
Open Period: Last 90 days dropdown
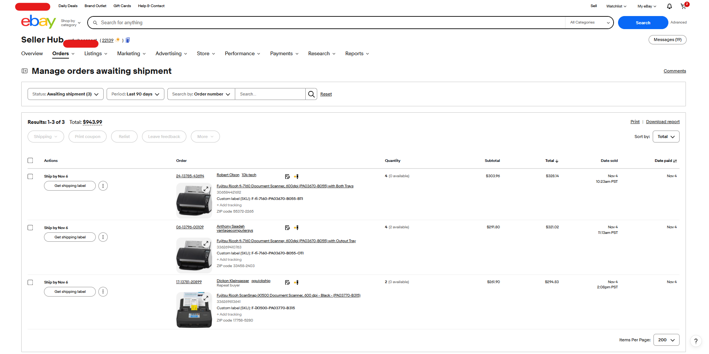pyautogui.click(x=135, y=94)
